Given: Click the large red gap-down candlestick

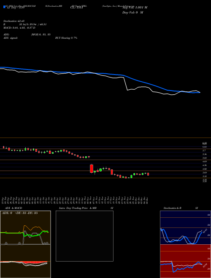Looking at the screenshot, I should point(92,168).
